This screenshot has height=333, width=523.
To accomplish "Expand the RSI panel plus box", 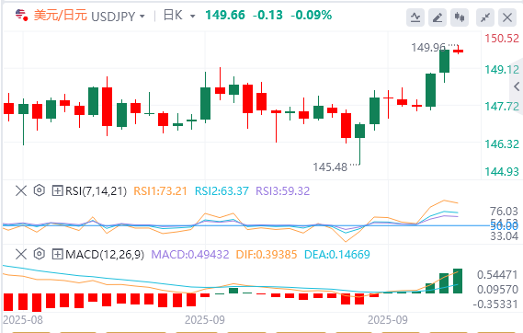I will [x=57, y=190].
